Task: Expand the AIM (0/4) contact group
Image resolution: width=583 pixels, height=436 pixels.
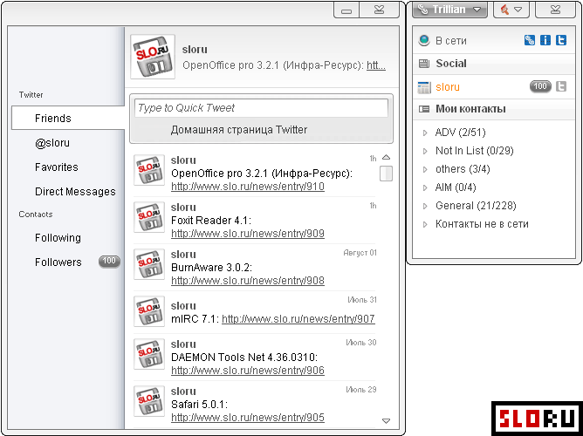Action: click(425, 187)
